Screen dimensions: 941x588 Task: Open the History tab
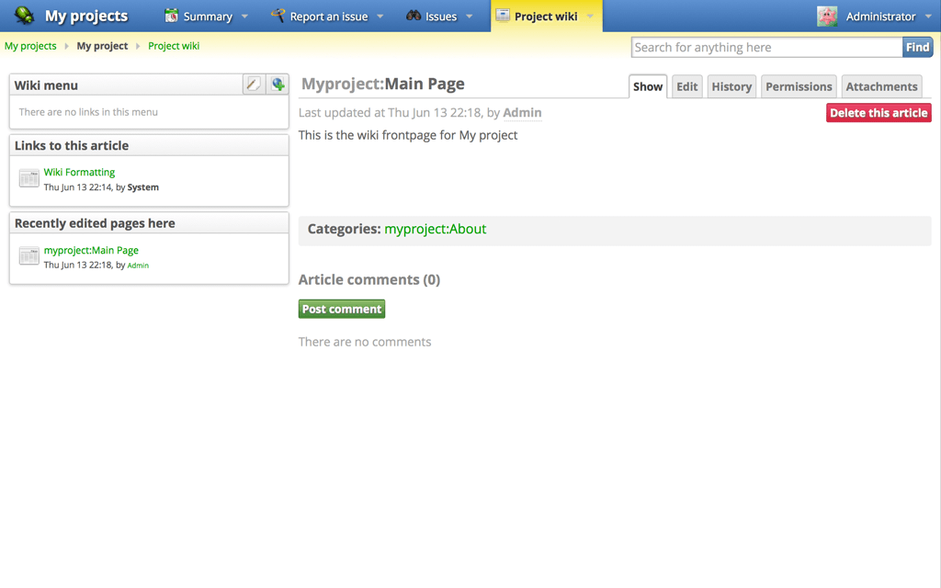731,86
